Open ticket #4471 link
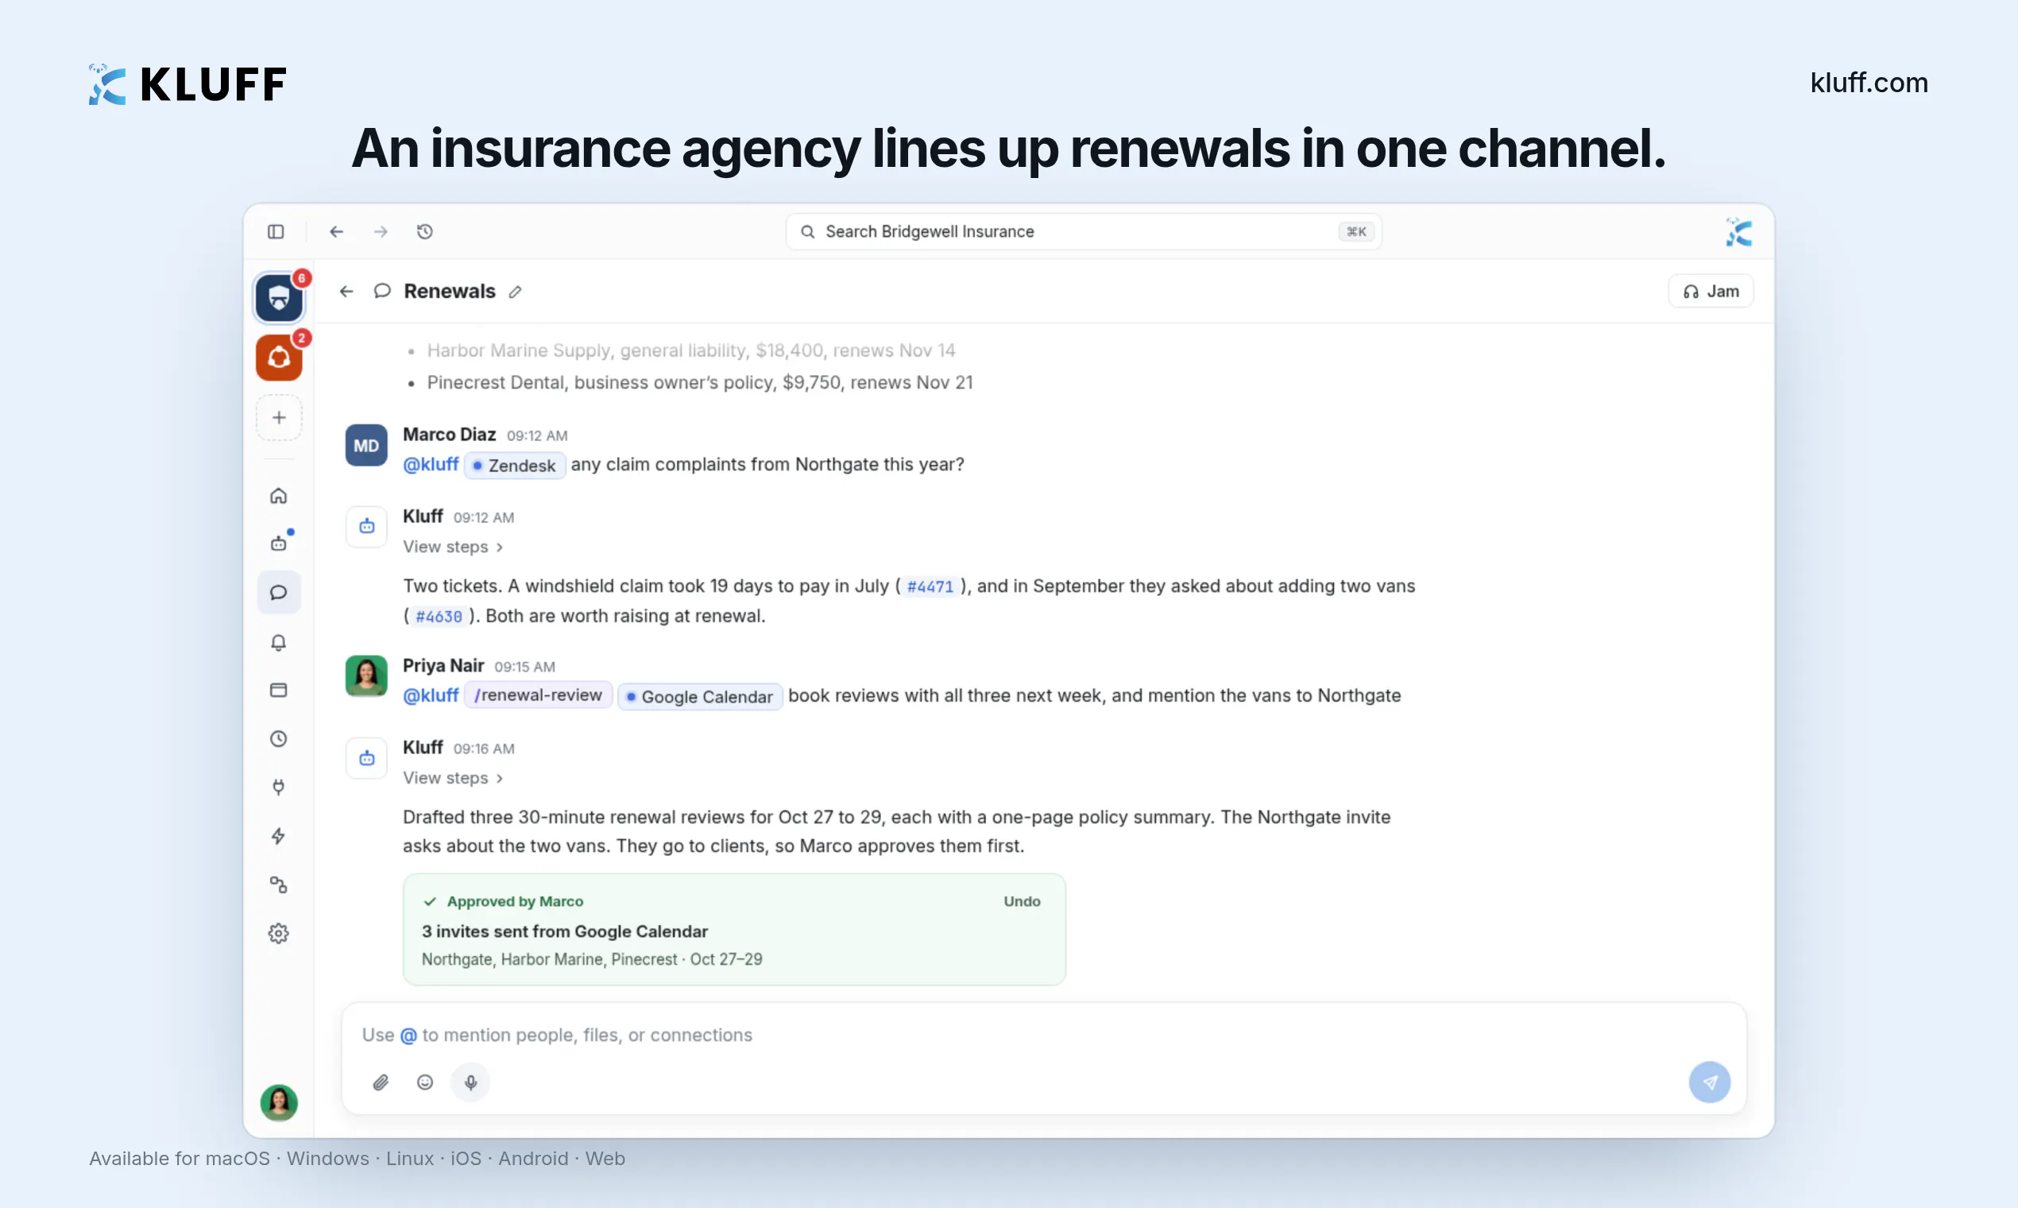Viewport: 2018px width, 1208px height. (x=930, y=587)
